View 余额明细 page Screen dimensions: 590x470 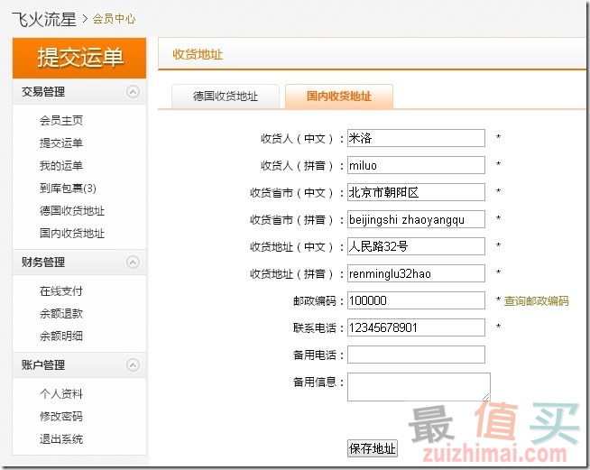tap(61, 336)
